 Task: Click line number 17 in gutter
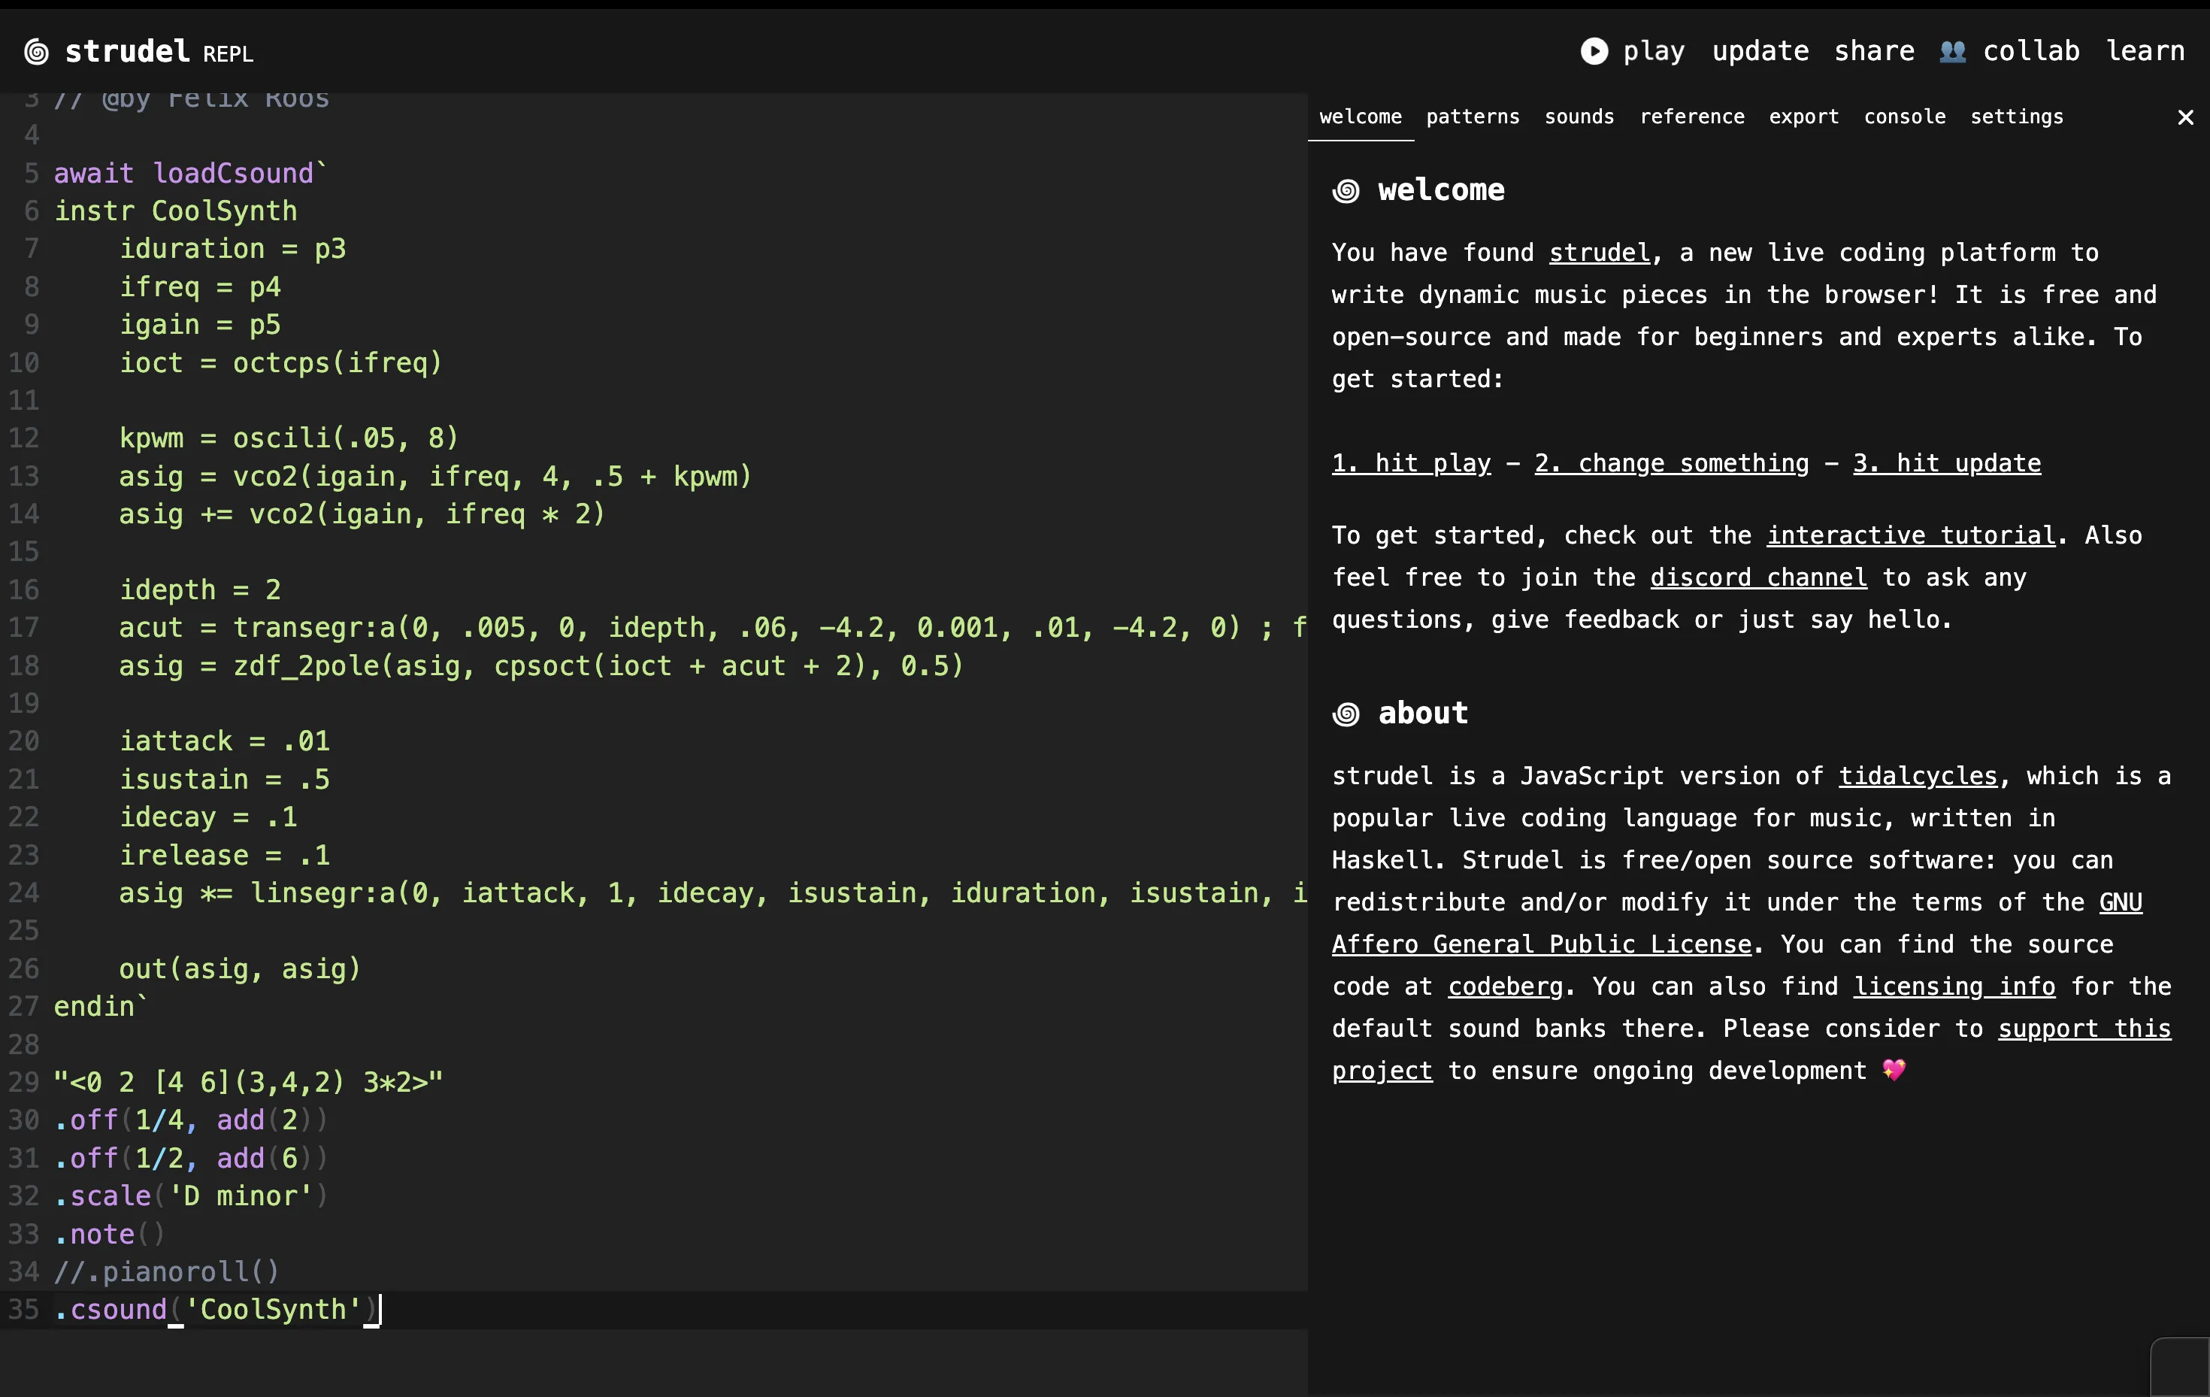[24, 628]
